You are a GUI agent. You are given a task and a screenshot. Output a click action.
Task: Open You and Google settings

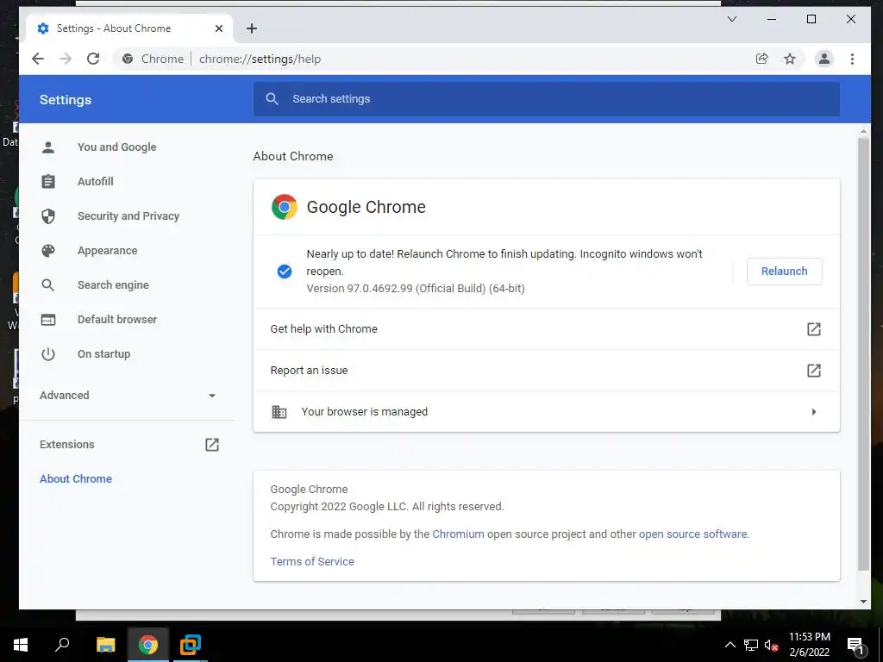[117, 147]
